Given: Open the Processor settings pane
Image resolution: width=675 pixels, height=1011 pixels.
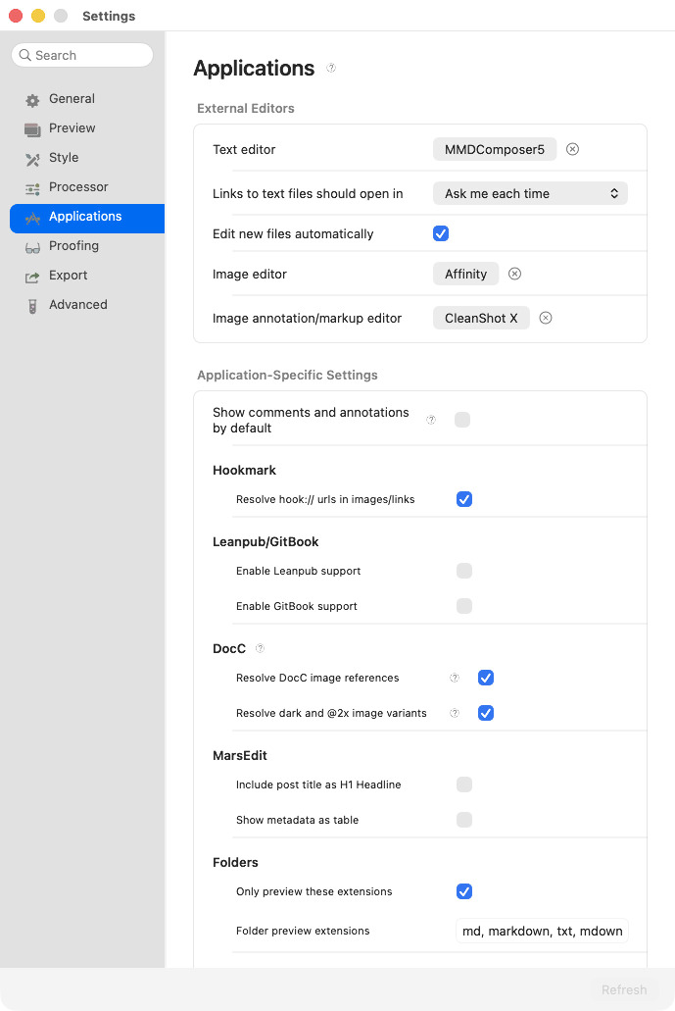Looking at the screenshot, I should (x=87, y=187).
